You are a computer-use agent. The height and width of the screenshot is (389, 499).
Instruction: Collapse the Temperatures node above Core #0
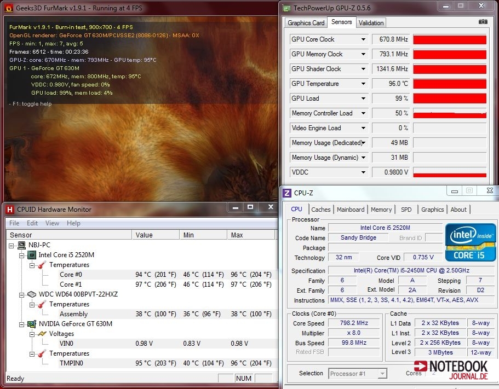32,265
